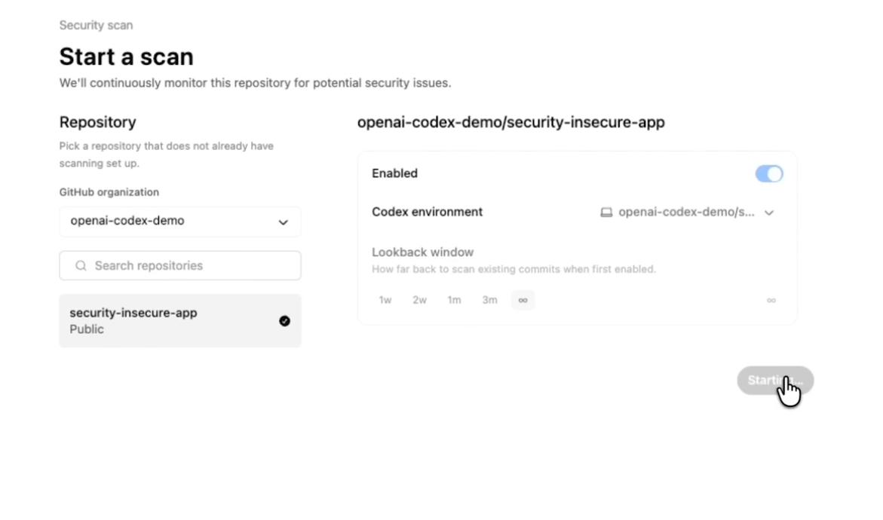Click the openai-codex-demo/security-insecure-app heading
This screenshot has height=520, width=883.
tap(510, 122)
